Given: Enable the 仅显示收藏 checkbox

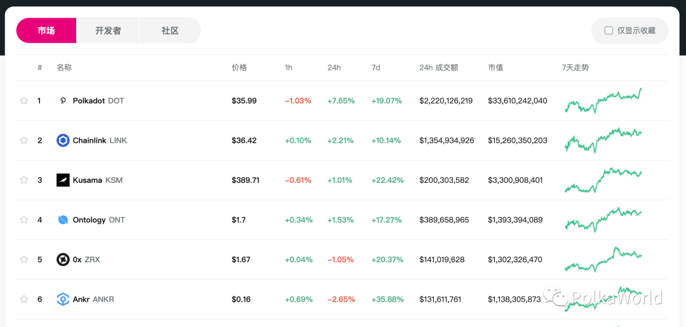Looking at the screenshot, I should tap(609, 30).
